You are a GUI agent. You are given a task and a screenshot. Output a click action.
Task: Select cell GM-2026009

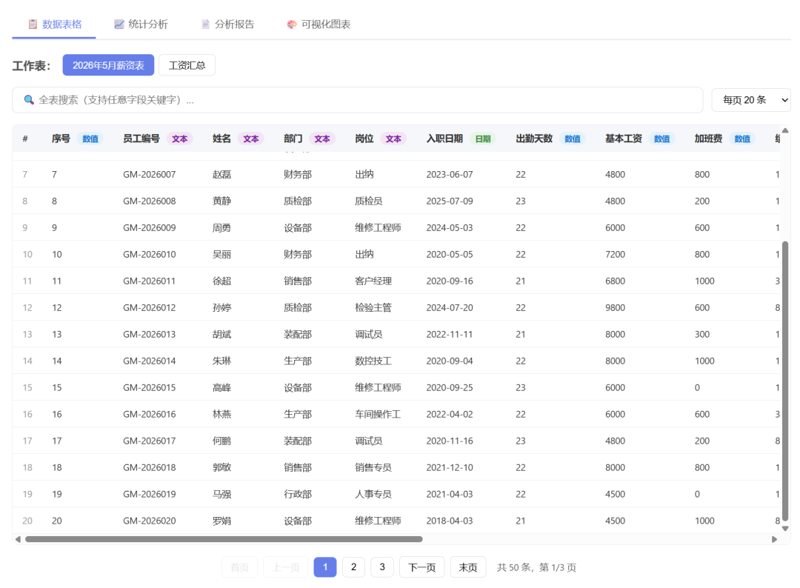(150, 227)
